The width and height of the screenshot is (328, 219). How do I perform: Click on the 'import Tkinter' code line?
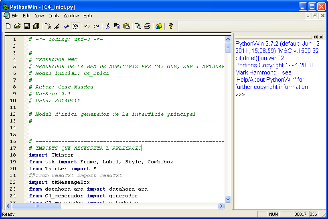[51, 155]
